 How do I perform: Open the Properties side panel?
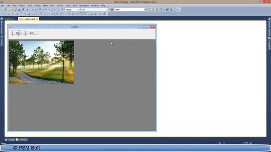[269, 43]
